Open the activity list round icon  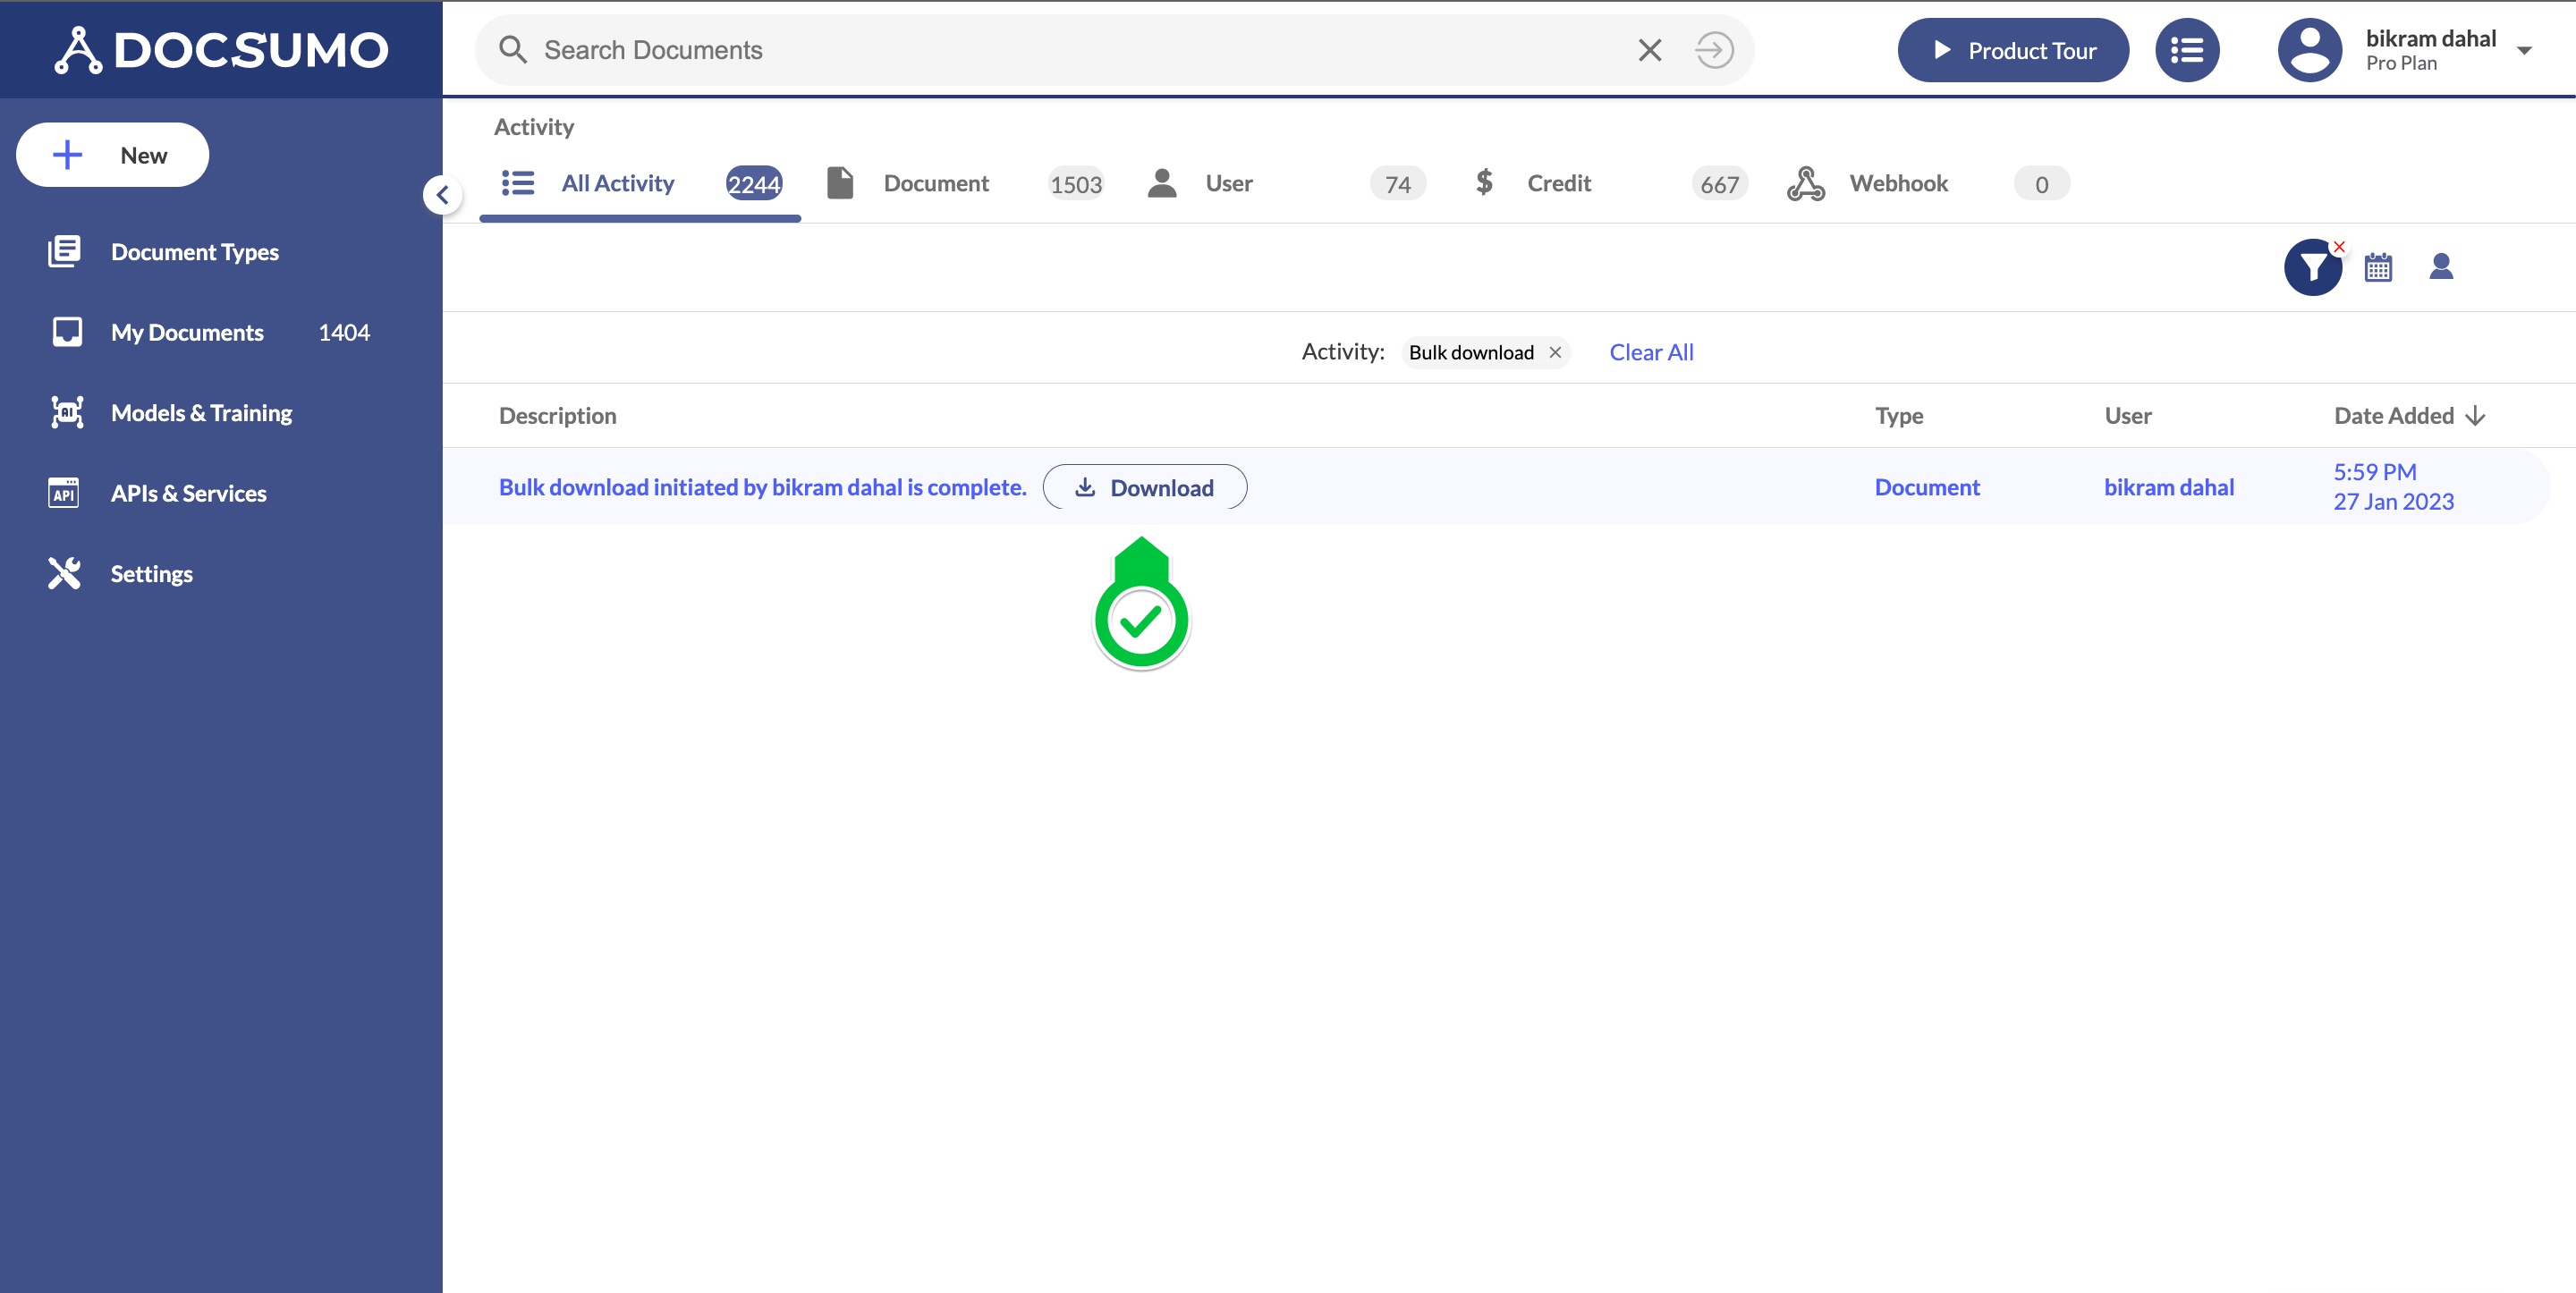(x=2187, y=50)
